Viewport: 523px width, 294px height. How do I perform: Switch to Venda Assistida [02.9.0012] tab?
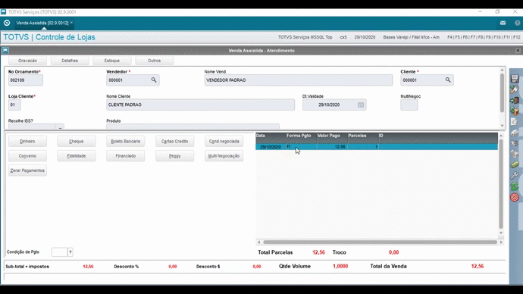click(42, 23)
